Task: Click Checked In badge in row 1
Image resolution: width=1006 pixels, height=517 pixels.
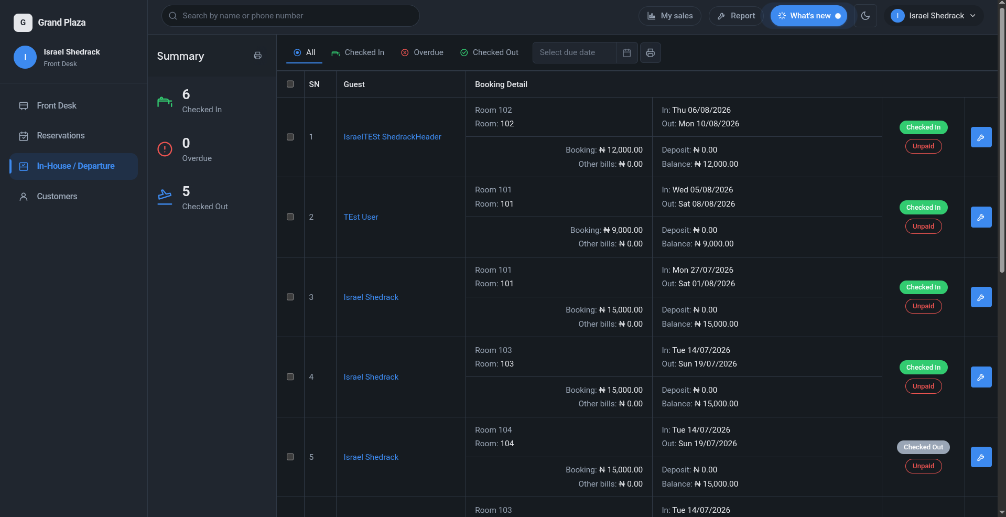Action: tap(923, 127)
